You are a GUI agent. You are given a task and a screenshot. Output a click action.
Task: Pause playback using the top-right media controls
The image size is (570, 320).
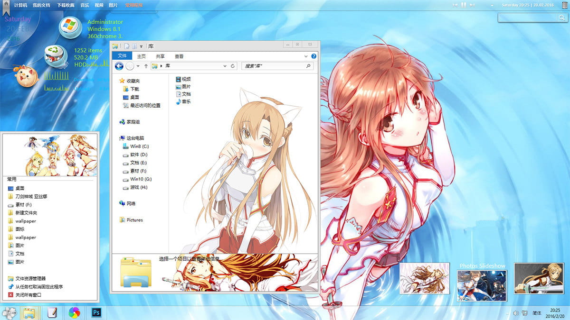coord(464,5)
